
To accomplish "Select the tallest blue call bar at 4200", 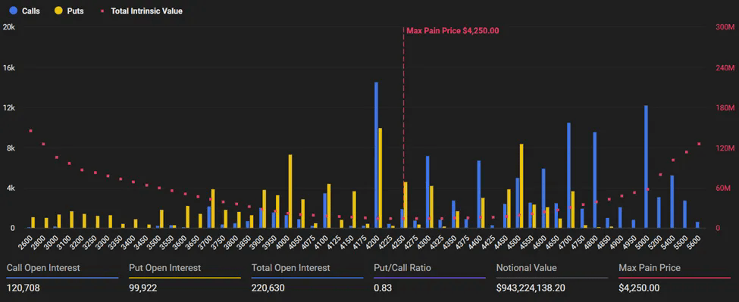I will pos(376,155).
